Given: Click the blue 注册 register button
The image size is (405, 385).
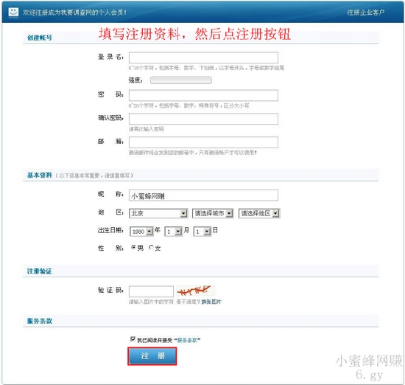Looking at the screenshot, I should [152, 356].
